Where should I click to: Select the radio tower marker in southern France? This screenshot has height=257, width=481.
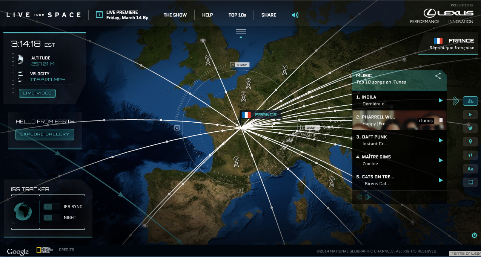[x=236, y=162]
